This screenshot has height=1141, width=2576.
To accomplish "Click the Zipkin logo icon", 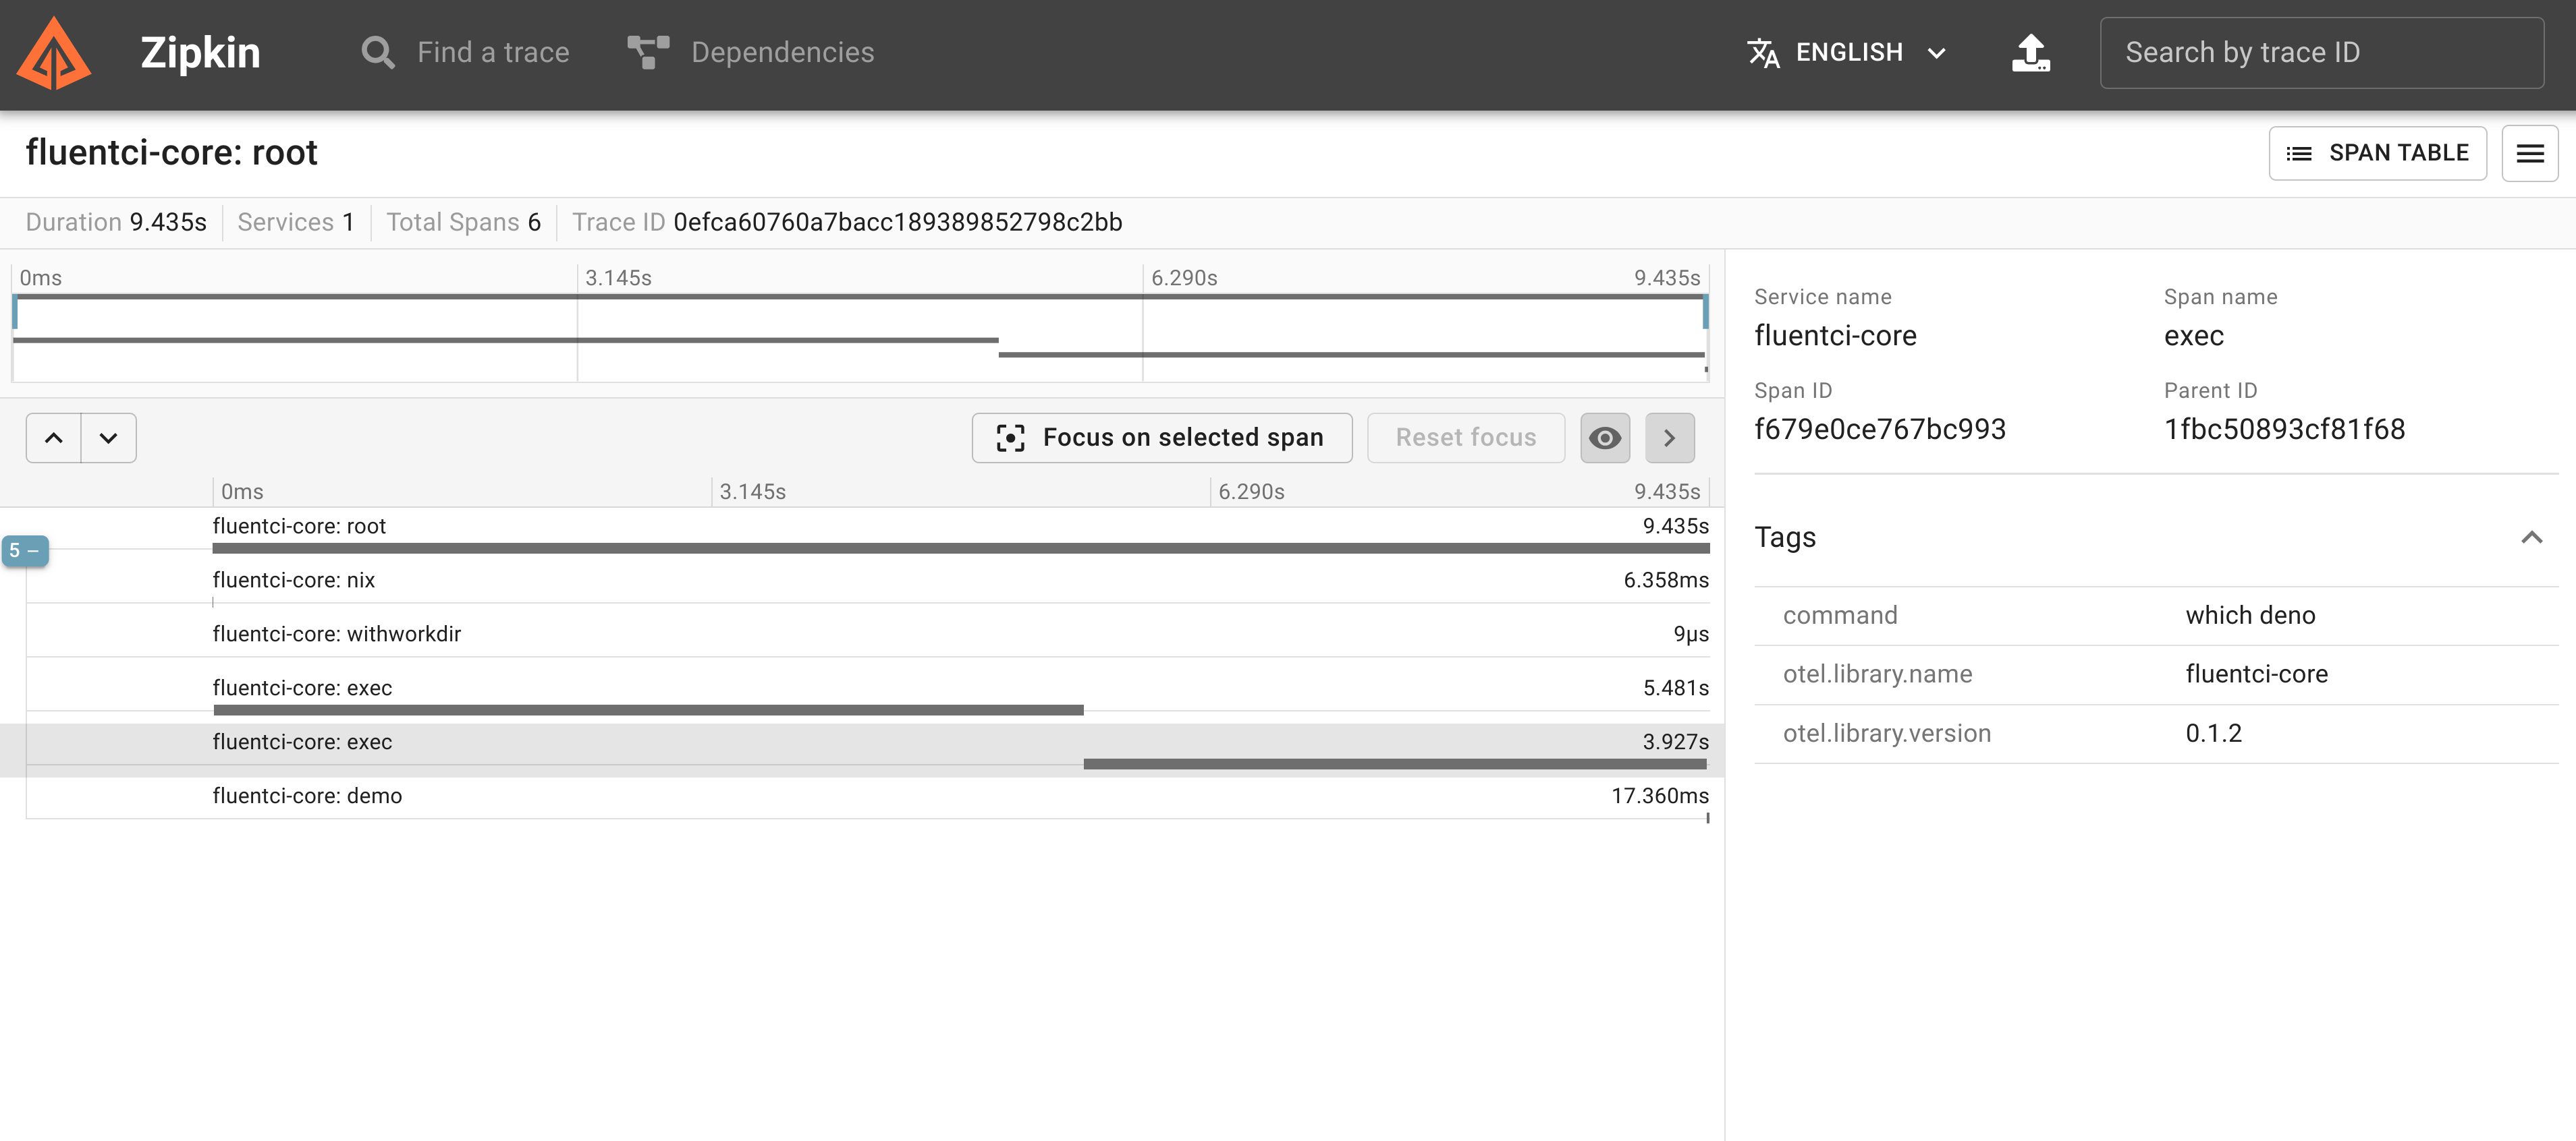I will click(x=54, y=54).
